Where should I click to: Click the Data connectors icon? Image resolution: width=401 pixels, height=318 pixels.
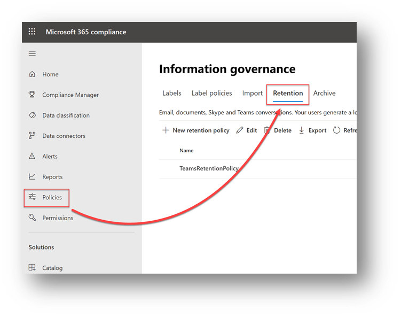(32, 135)
